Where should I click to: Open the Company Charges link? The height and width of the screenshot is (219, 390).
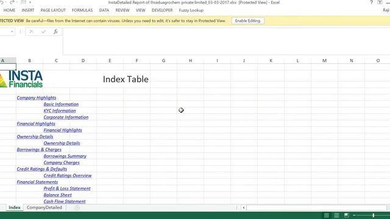[x=62, y=162]
